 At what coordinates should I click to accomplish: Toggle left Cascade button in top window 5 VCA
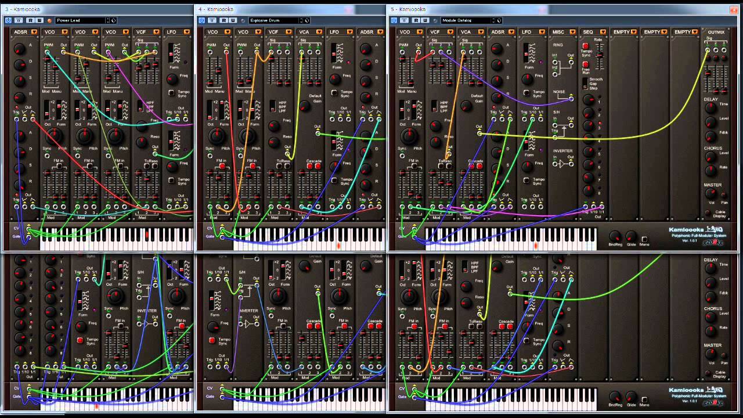pyautogui.click(x=471, y=166)
